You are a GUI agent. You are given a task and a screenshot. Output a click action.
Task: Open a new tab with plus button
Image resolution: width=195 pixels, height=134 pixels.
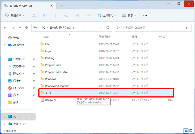point(62,5)
